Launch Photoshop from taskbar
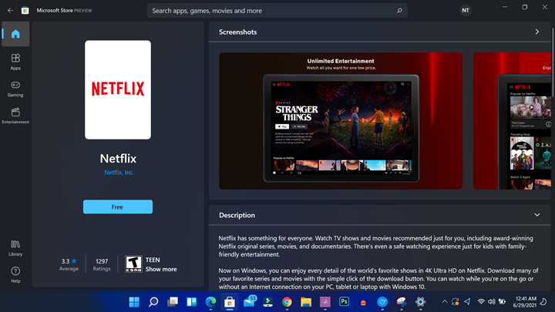Viewport: 555px width, 312px height. [x=344, y=302]
